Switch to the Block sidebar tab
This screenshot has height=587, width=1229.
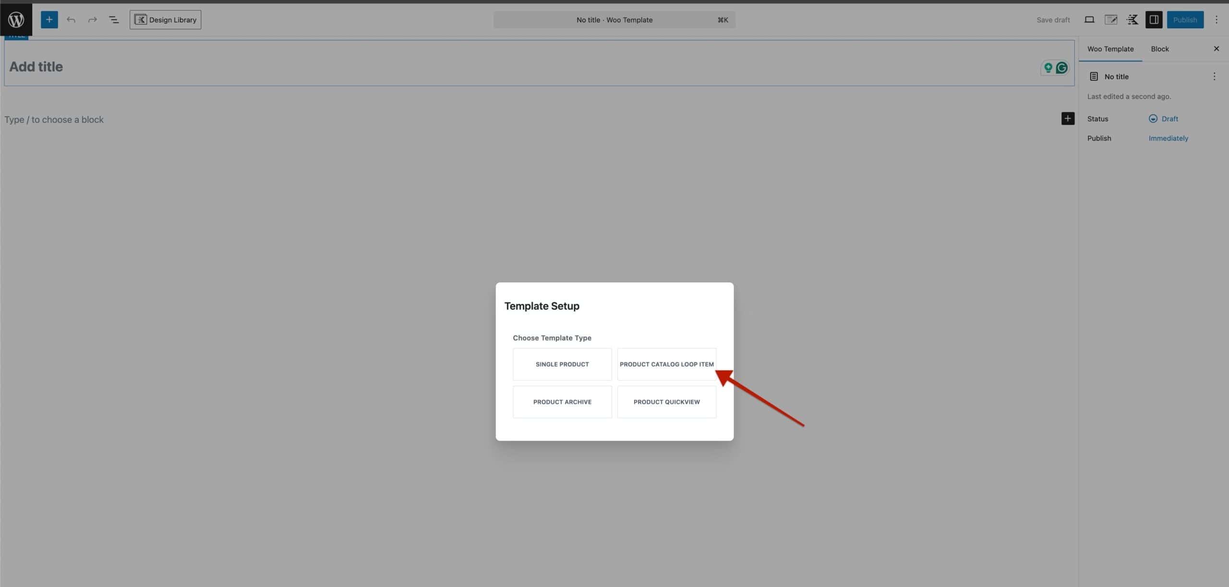[x=1159, y=49]
